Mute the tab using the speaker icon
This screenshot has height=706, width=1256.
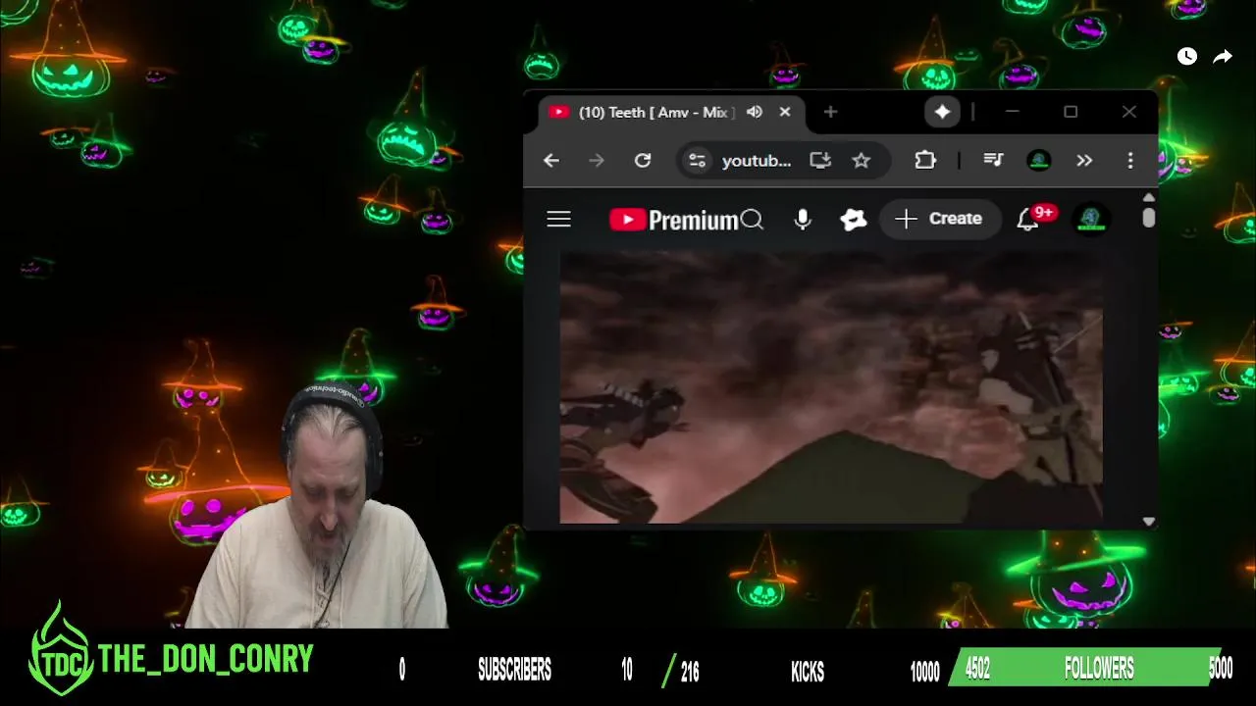tap(755, 112)
